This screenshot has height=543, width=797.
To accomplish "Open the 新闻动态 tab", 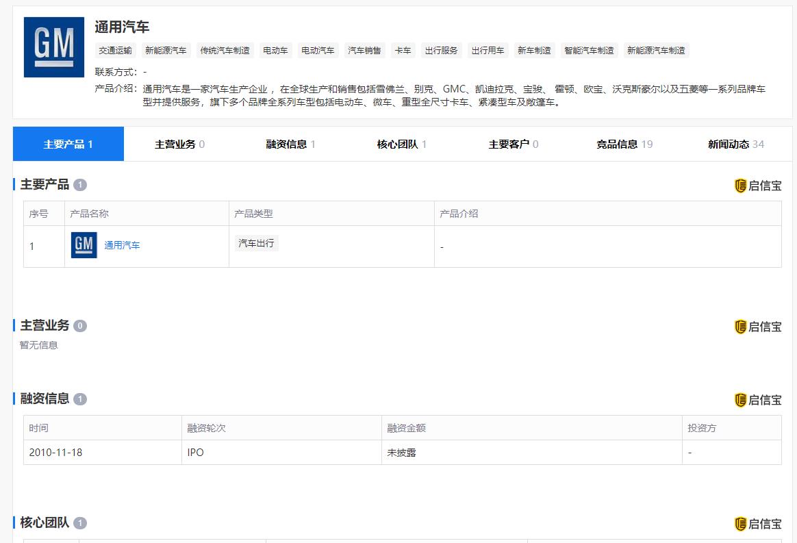I will tap(735, 144).
